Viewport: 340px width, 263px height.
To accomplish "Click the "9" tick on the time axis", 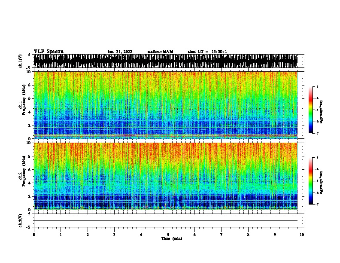I will (x=275, y=235).
